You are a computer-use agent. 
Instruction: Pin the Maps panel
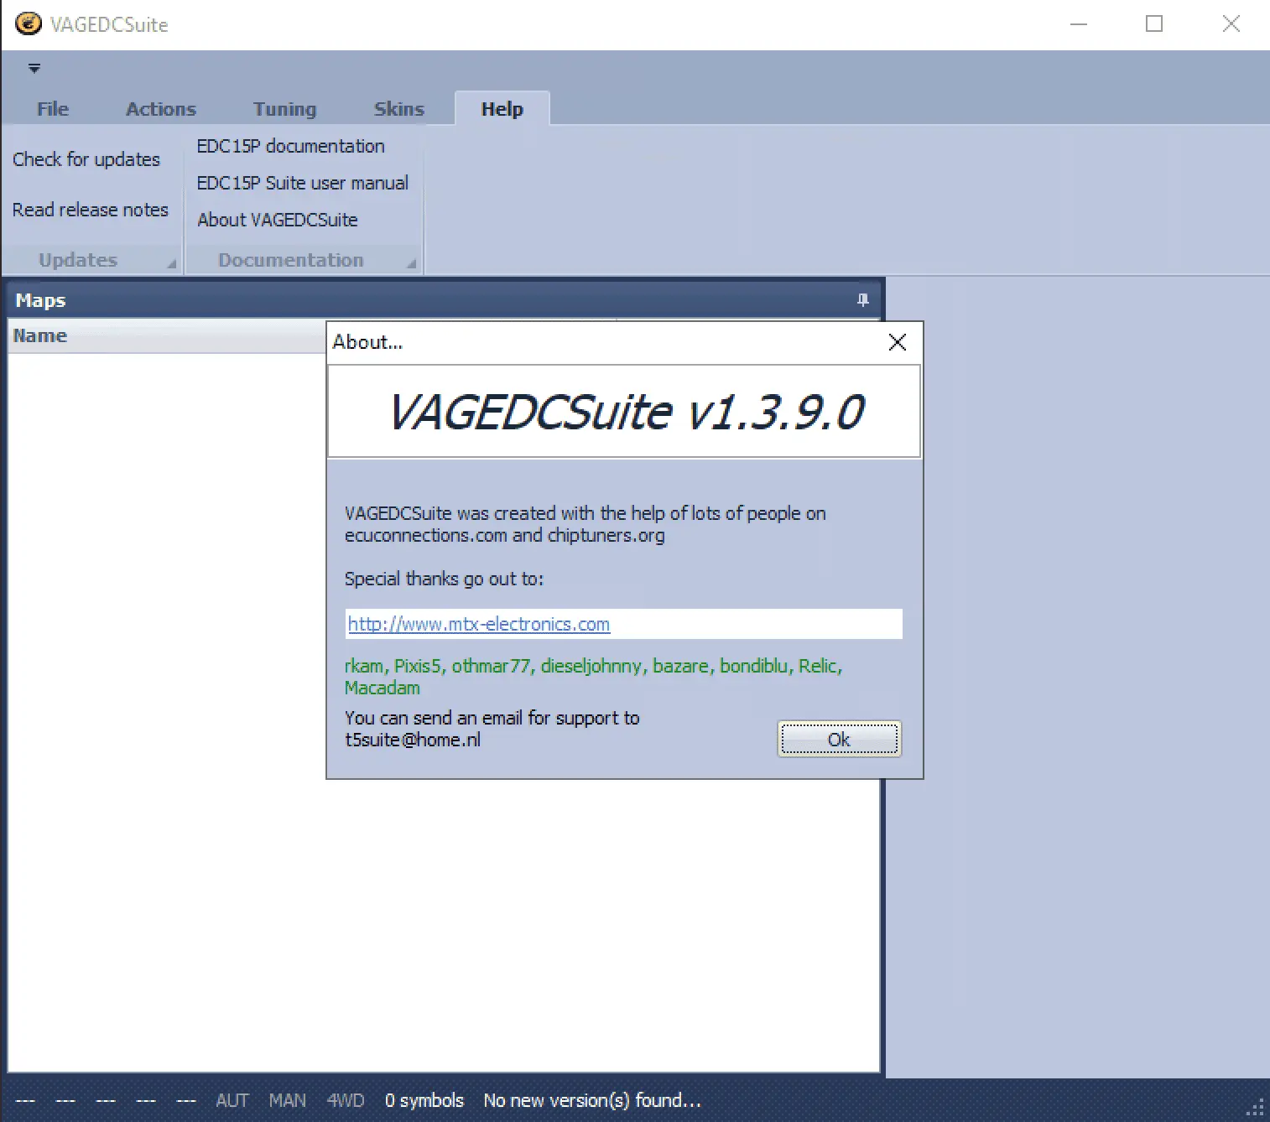pyautogui.click(x=863, y=300)
